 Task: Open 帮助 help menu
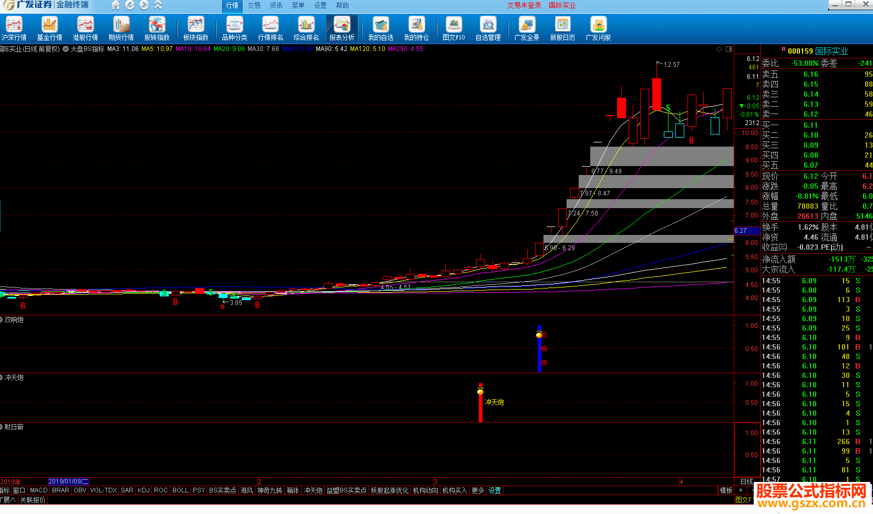click(342, 6)
